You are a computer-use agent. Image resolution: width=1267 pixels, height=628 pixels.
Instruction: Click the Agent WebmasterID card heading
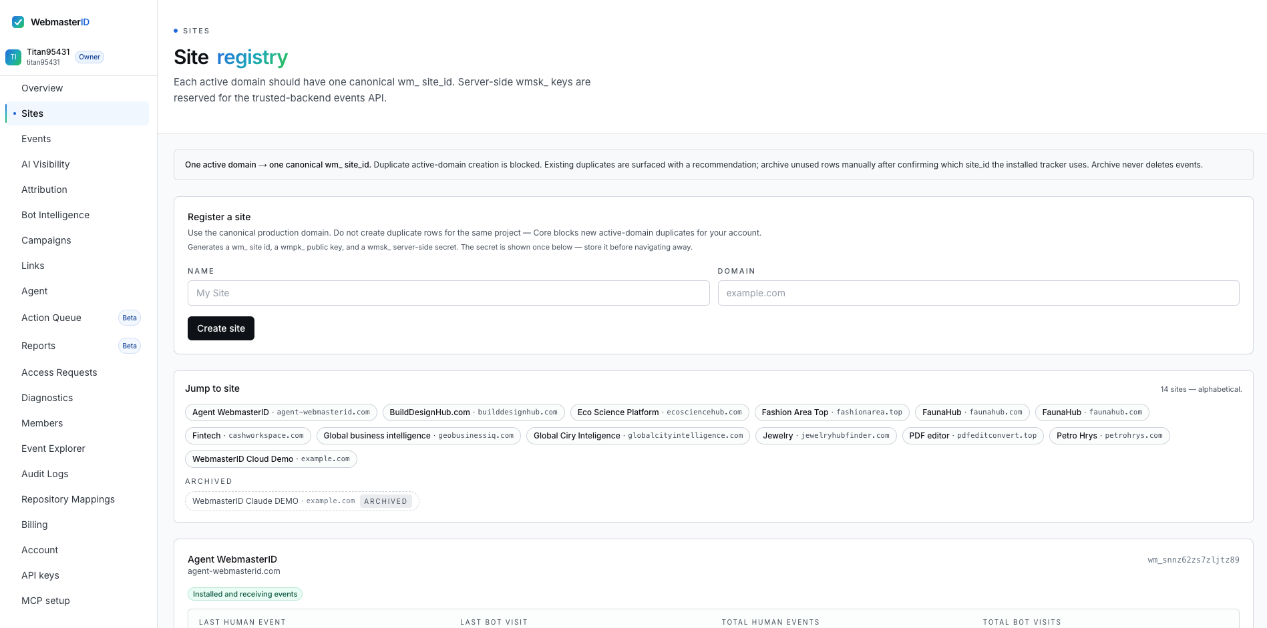point(232,559)
